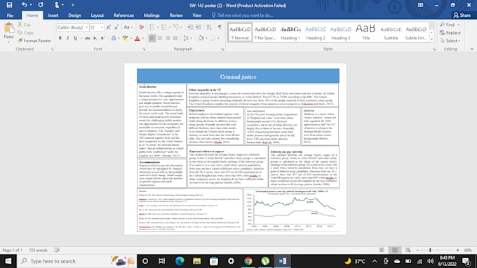Switch to the Insert tab
This screenshot has height=268, width=477.
[x=53, y=15]
